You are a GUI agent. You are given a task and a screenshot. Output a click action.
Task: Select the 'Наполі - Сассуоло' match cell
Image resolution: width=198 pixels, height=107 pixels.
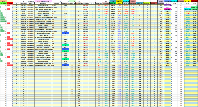pos(43,11)
